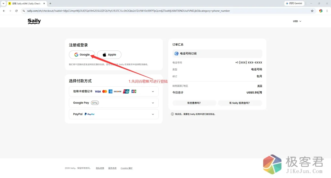Reload the current page
The height and width of the screenshot is (178, 331).
(16, 11)
